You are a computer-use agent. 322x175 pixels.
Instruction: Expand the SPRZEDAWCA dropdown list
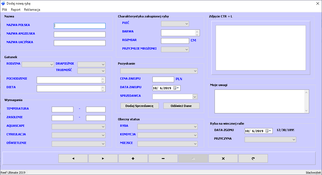pyautogui.click(x=195, y=97)
